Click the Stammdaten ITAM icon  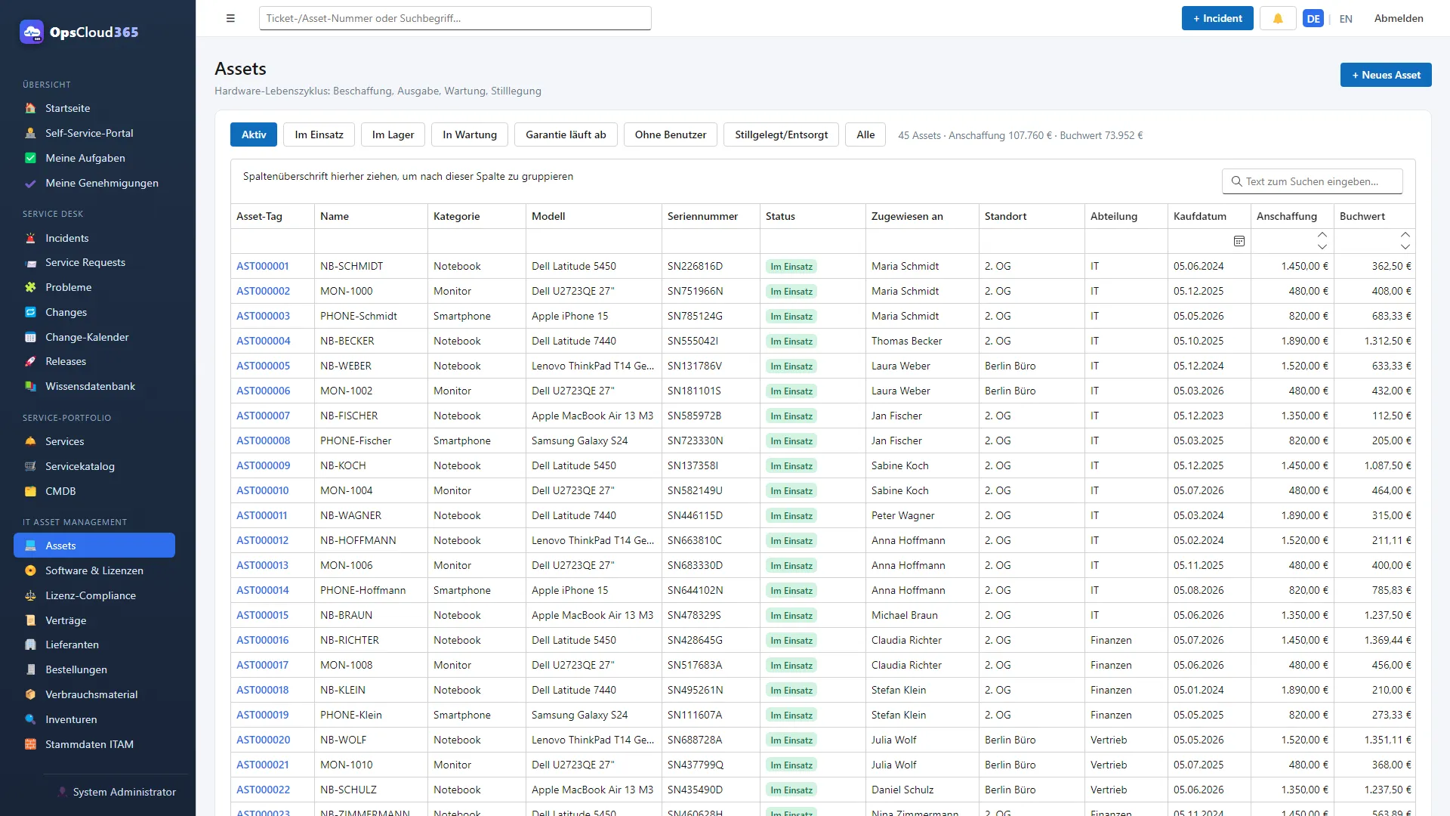(x=30, y=744)
